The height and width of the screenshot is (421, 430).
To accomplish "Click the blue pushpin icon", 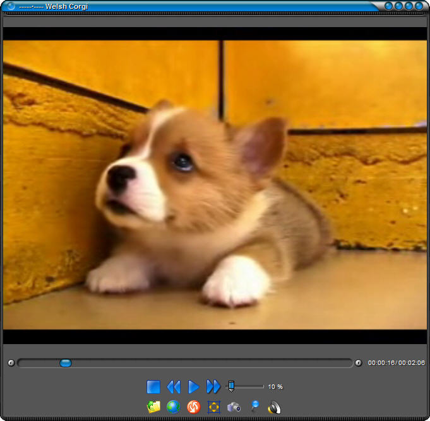I will [x=255, y=407].
